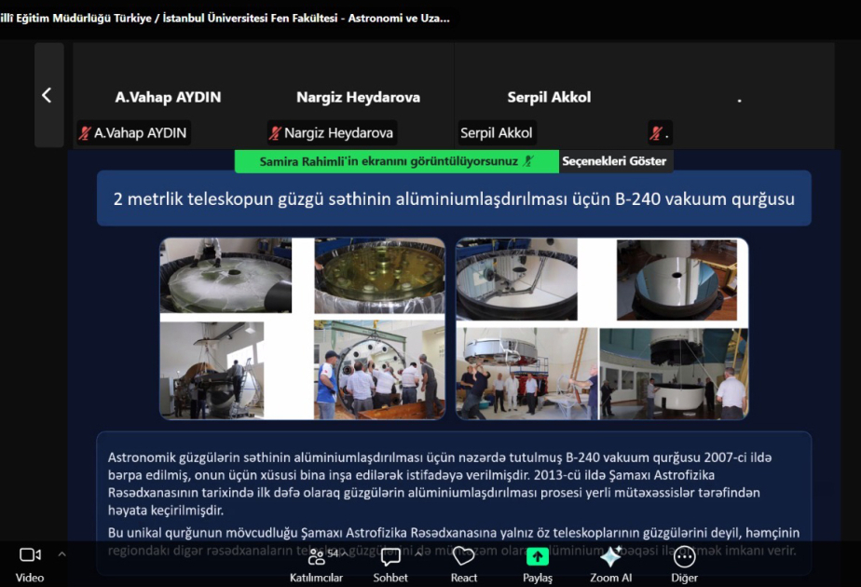Open the Zoom AI companion icon
Image resolution: width=861 pixels, height=587 pixels.
coord(610,556)
